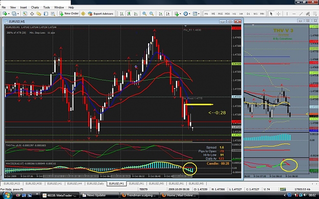Open the Indicators list icon

pos(177,14)
